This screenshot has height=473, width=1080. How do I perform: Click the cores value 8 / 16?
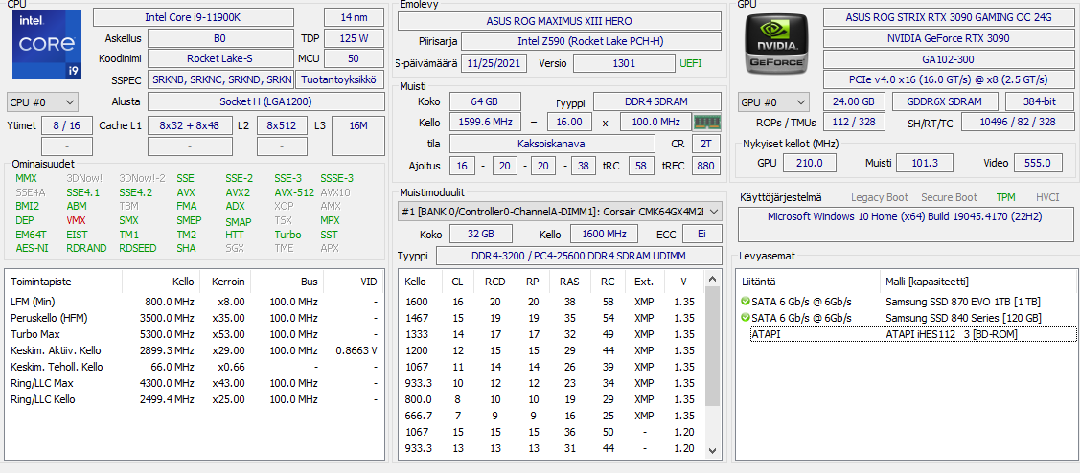[67, 126]
